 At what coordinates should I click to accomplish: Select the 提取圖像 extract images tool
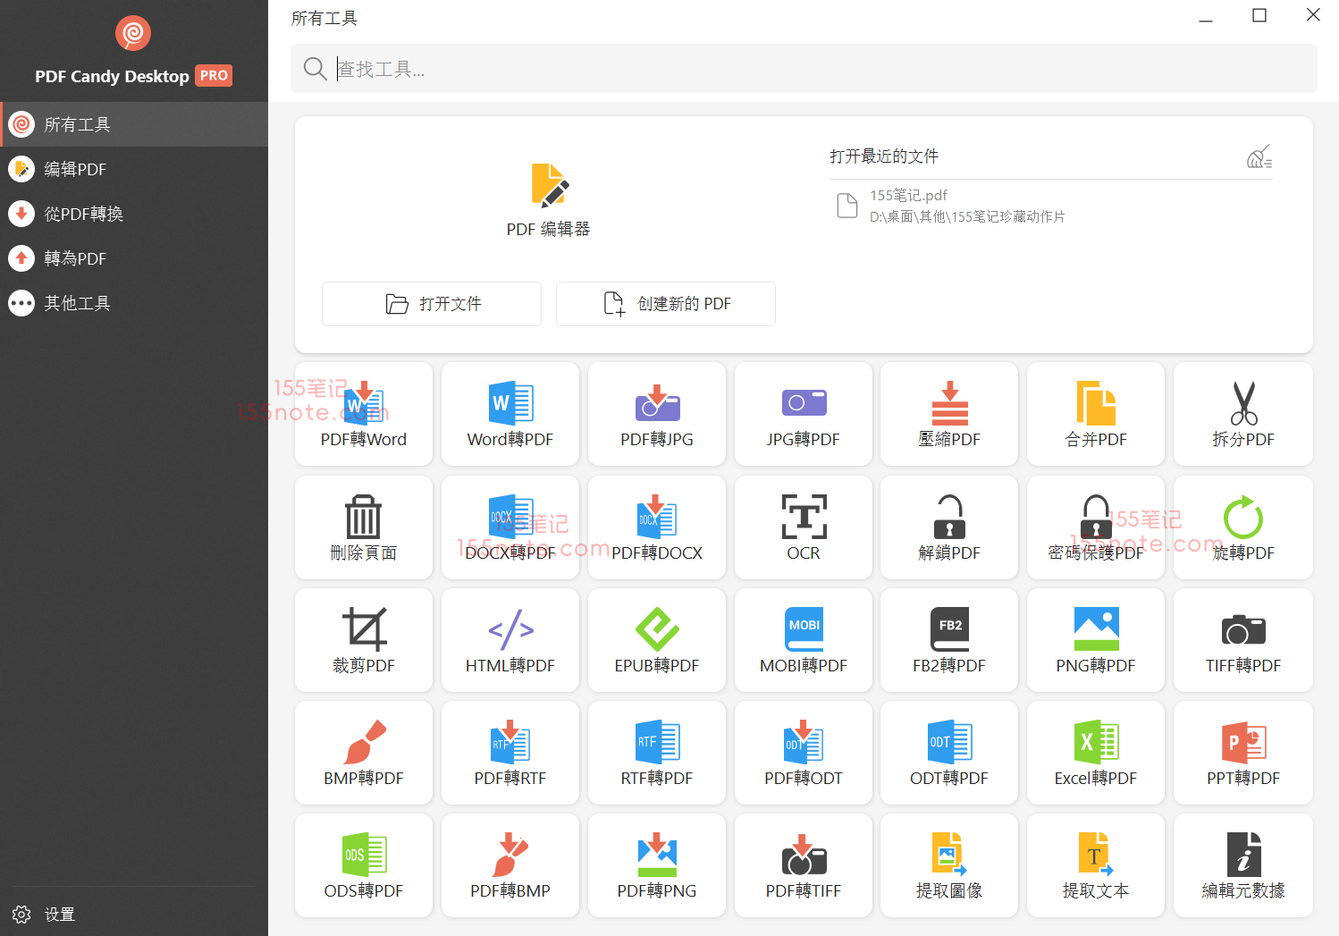[948, 865]
